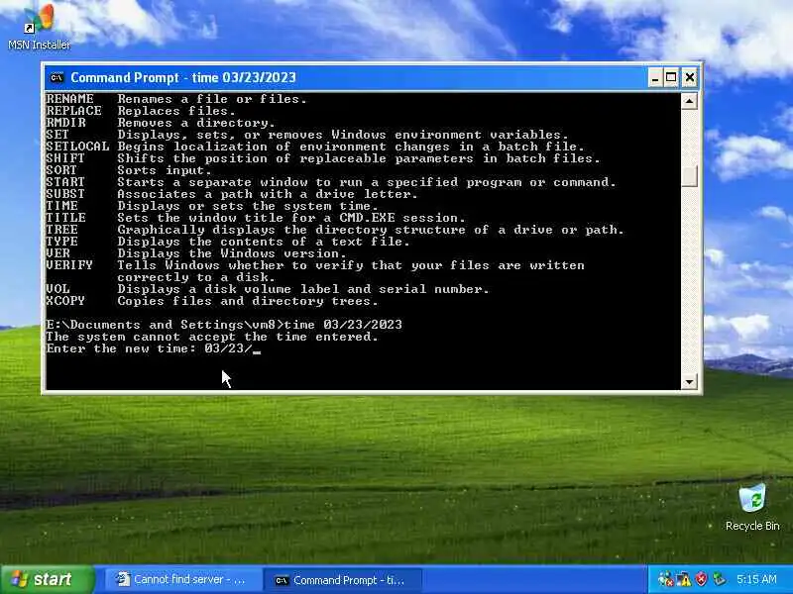Click the SUBST command row

tap(232, 194)
